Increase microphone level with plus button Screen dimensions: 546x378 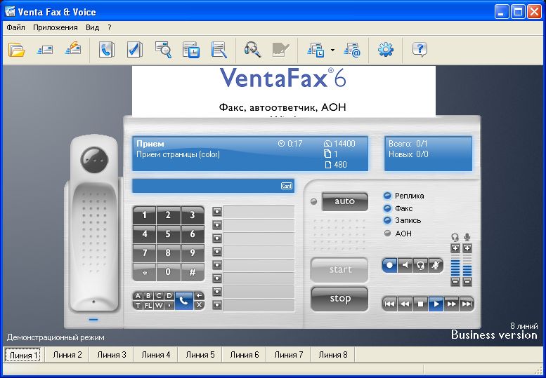click(x=467, y=248)
